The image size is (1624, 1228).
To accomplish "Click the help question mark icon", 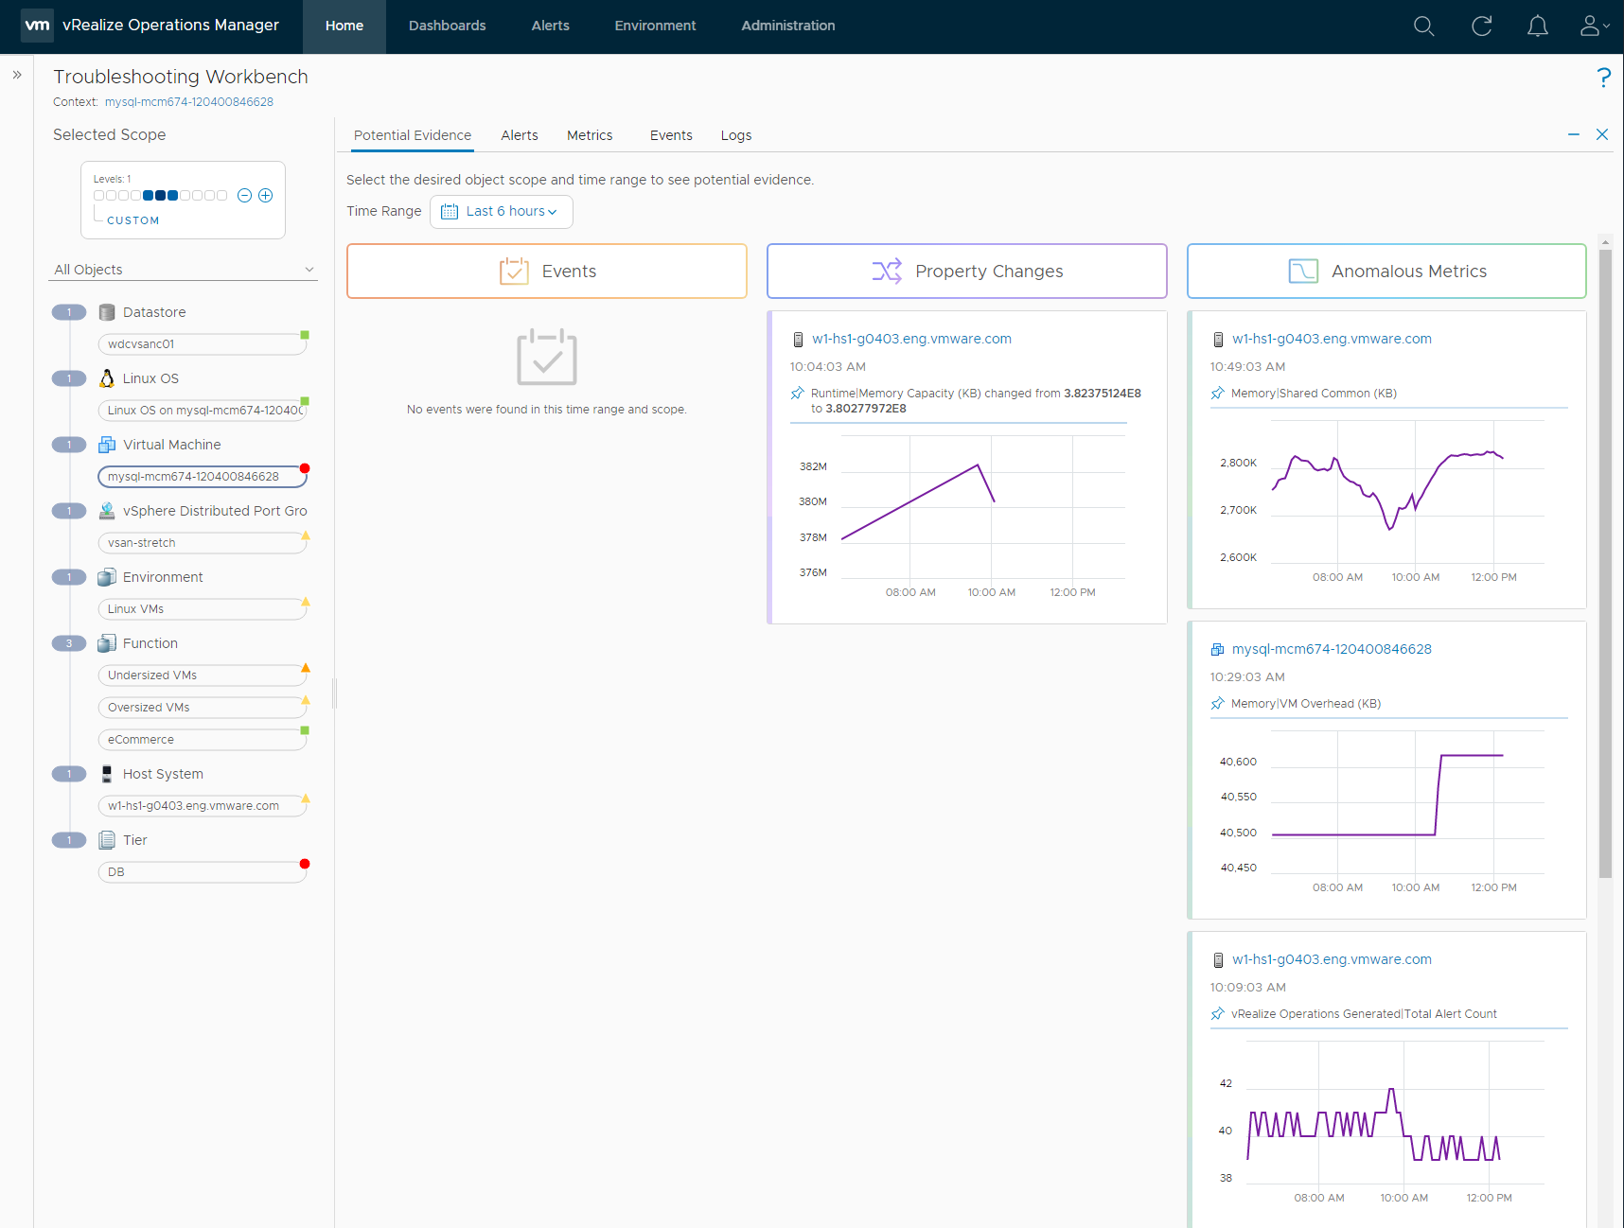I will (1603, 78).
